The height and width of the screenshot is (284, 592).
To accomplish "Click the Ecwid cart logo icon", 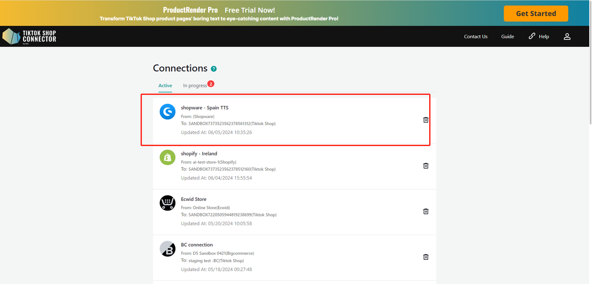I will (x=167, y=203).
